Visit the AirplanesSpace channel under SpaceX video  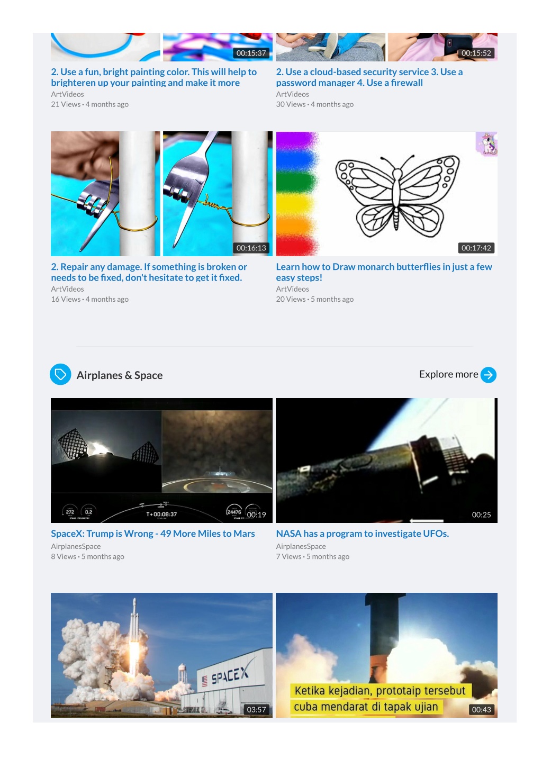(76, 546)
